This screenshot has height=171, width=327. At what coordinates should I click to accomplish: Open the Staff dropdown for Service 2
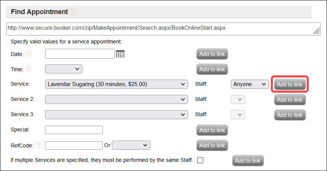pyautogui.click(x=238, y=99)
